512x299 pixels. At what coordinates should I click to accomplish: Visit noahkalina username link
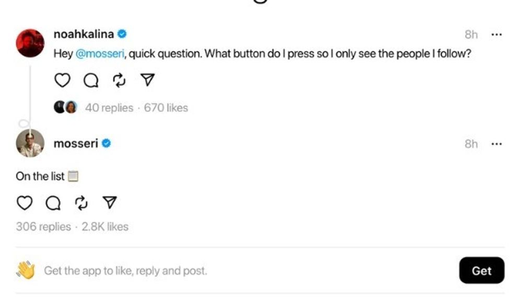(84, 34)
